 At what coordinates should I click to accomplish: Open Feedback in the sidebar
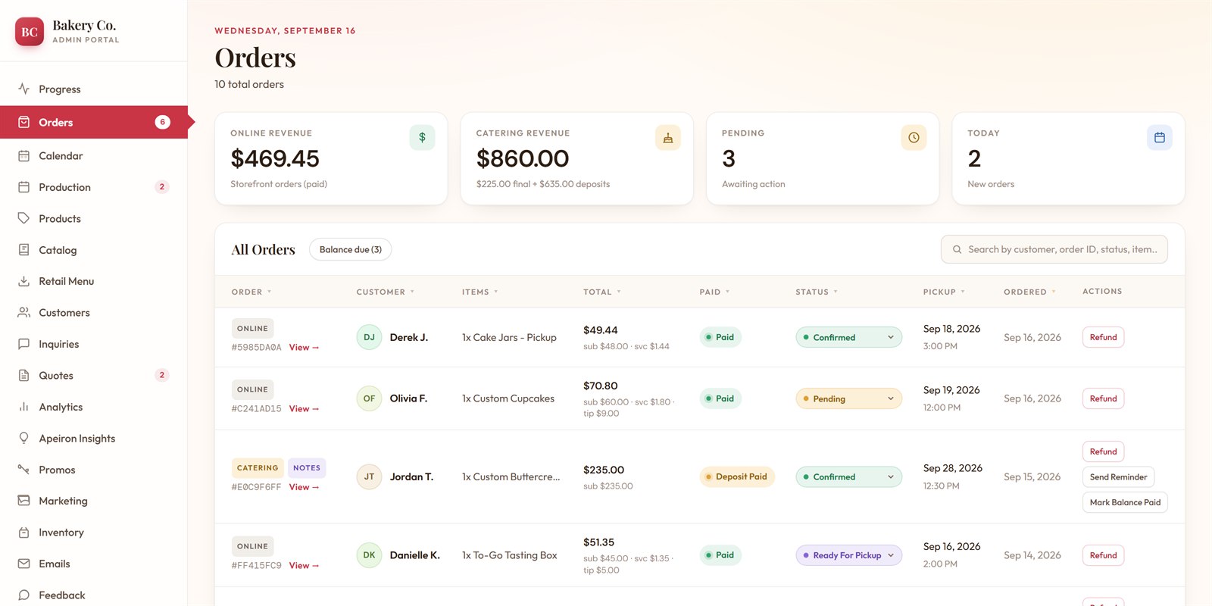point(94,595)
